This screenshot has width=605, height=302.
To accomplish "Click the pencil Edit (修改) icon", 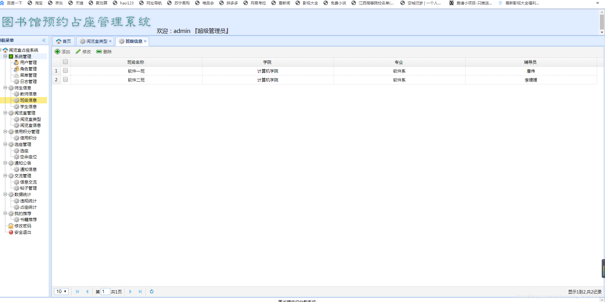I will (78, 52).
